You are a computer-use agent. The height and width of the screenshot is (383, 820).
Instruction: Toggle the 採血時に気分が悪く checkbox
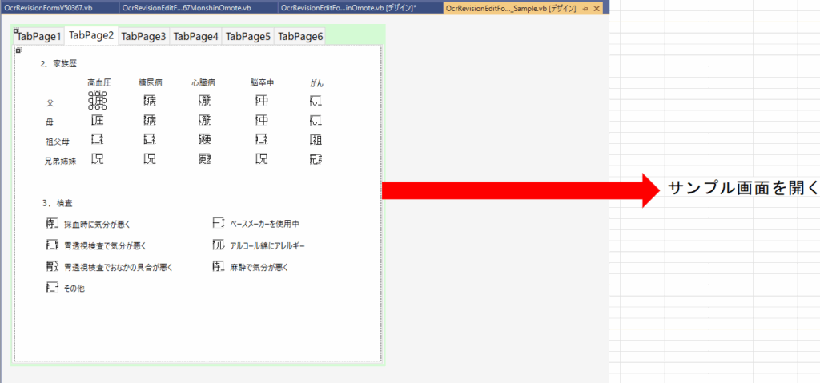point(53,224)
